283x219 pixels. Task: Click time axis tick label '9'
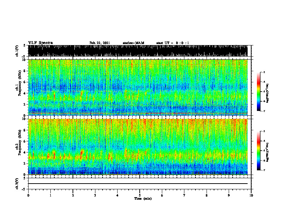click(229, 195)
